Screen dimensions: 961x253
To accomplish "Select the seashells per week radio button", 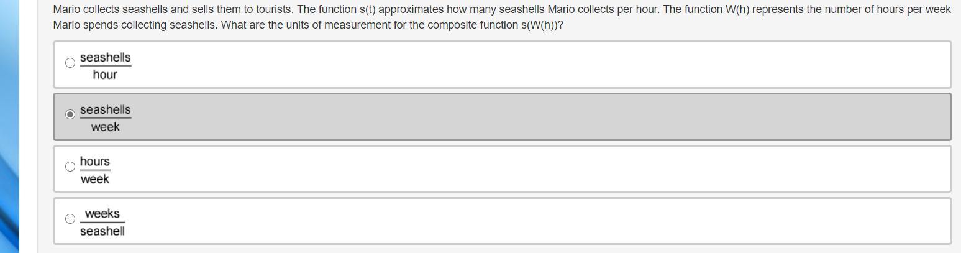I will coord(70,114).
